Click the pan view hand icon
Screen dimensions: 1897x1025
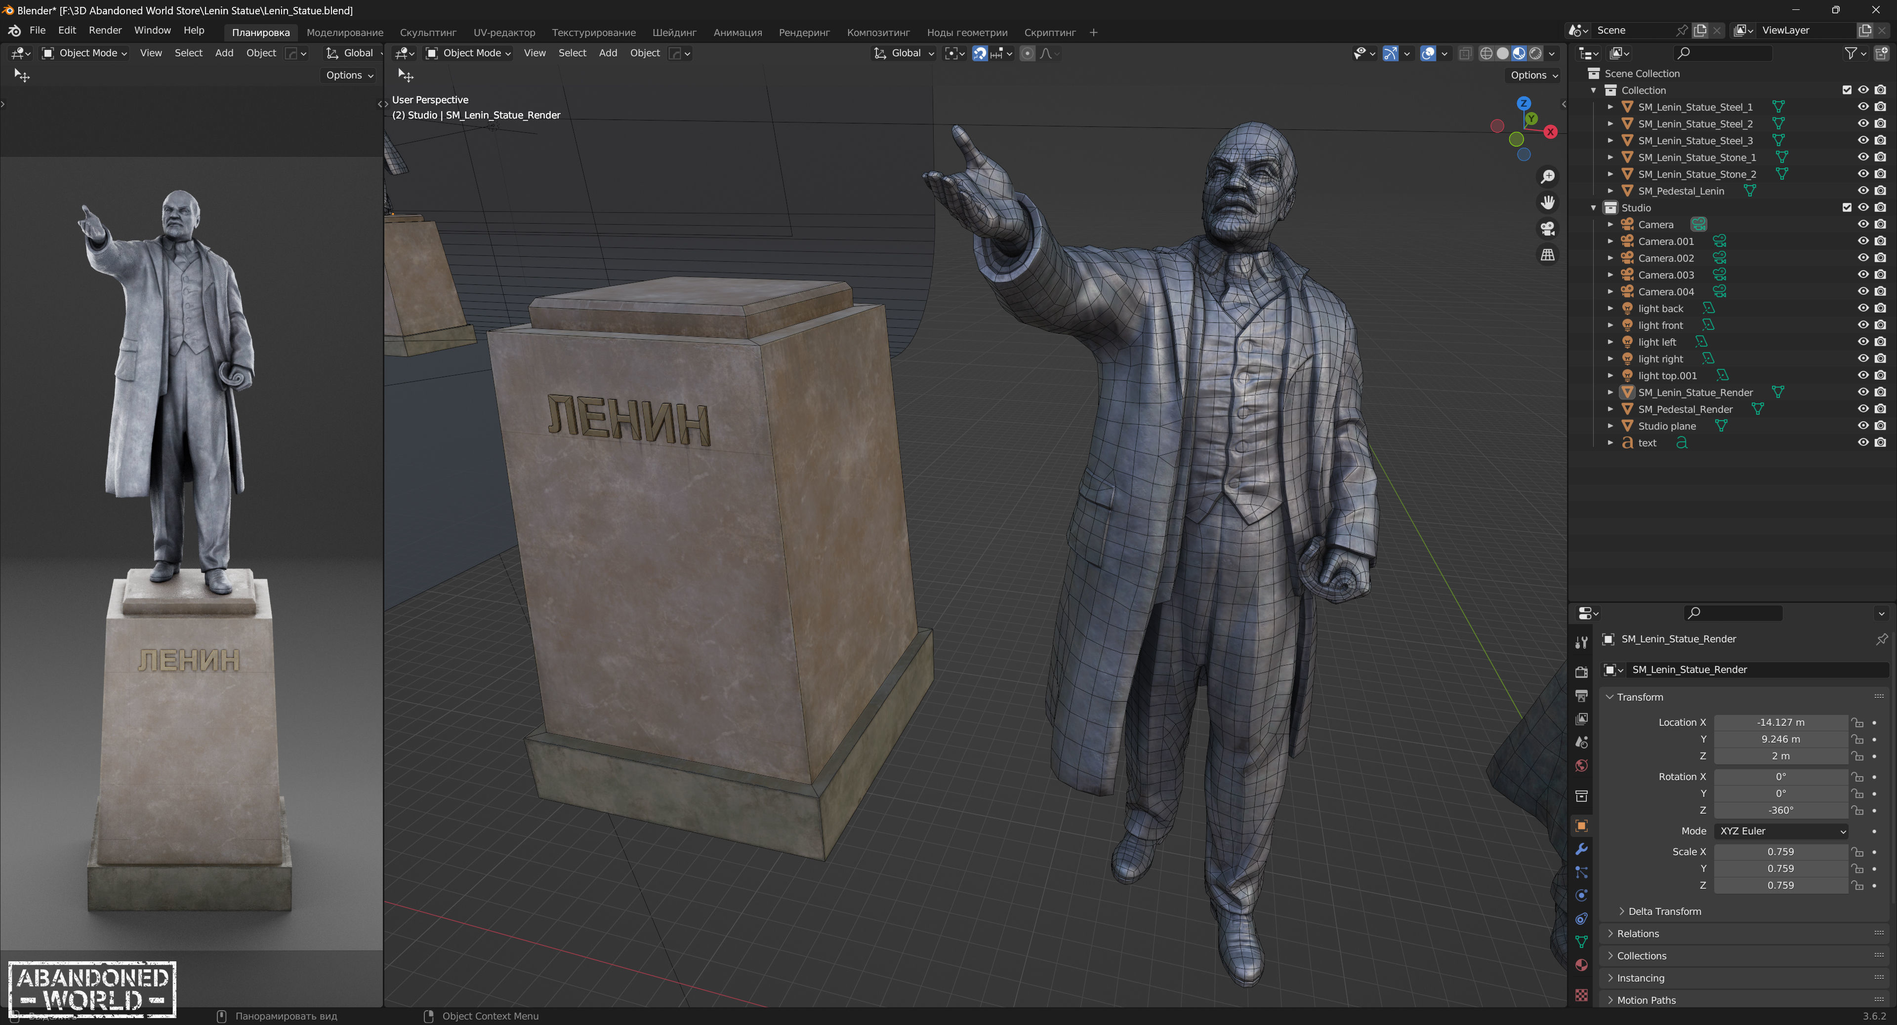(1547, 202)
